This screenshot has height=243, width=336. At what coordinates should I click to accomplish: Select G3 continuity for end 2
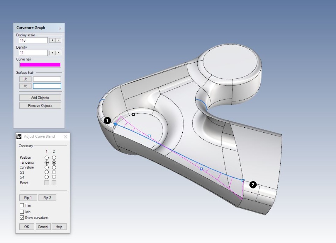click(x=54, y=172)
